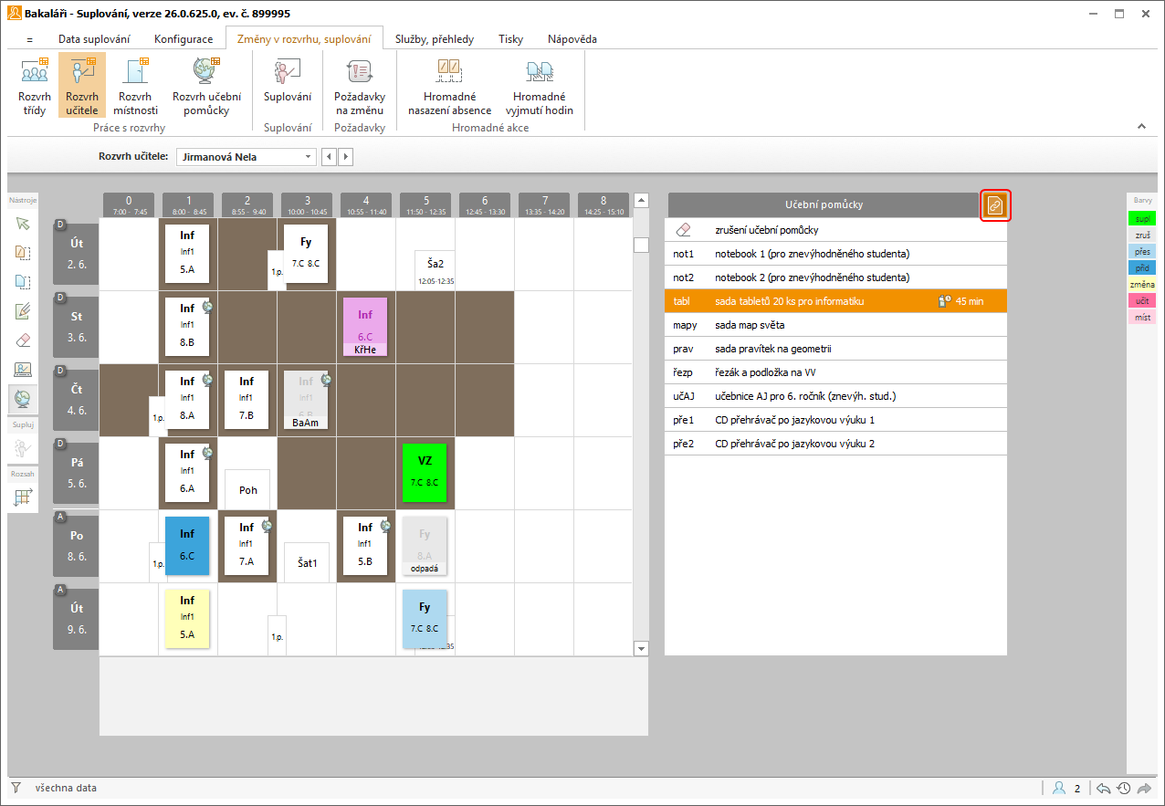This screenshot has width=1165, height=806.
Task: Click the filter funnel icon in status bar
Action: (16, 788)
